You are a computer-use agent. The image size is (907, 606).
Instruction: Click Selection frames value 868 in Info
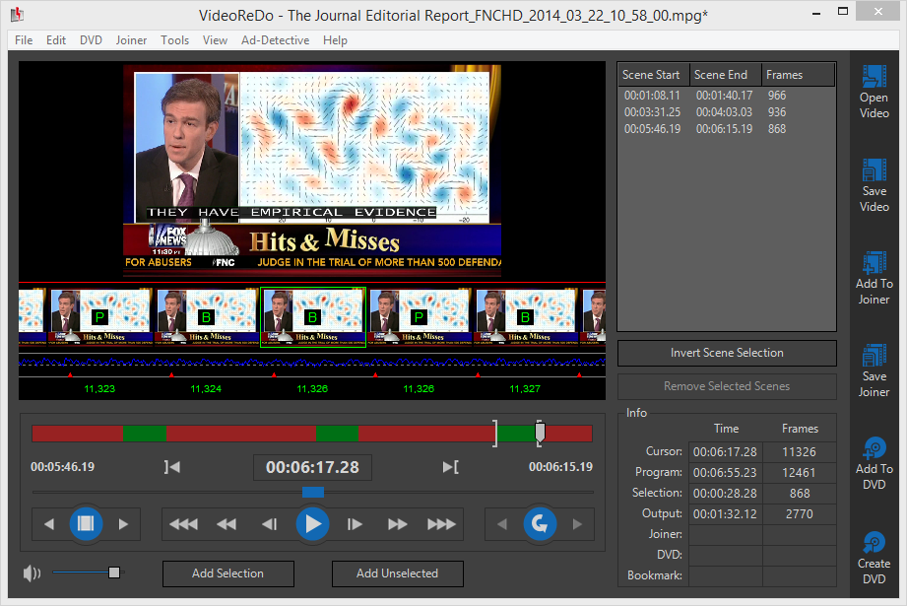[800, 493]
